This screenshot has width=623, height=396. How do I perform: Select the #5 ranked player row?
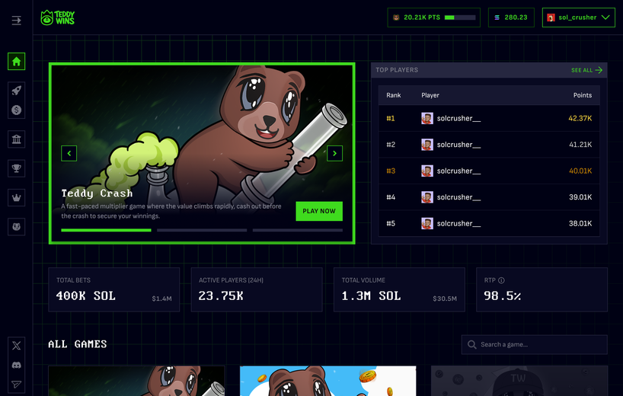(x=489, y=223)
